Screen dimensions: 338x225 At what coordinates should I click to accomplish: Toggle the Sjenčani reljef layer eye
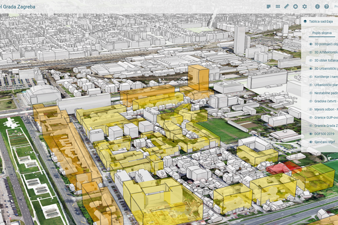pyautogui.click(x=310, y=142)
